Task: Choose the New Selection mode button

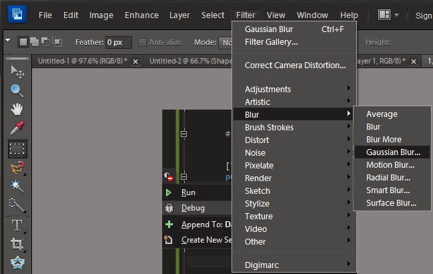Action: point(23,42)
